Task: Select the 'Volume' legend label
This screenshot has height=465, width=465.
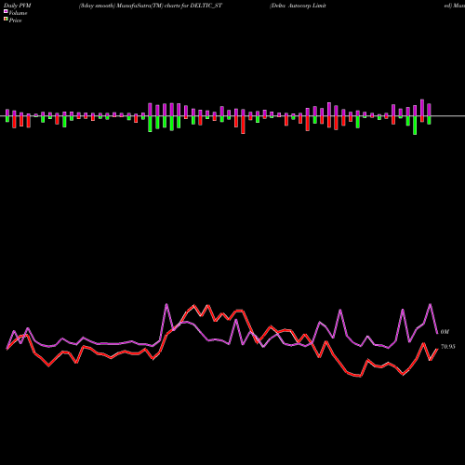Action: 18,13
